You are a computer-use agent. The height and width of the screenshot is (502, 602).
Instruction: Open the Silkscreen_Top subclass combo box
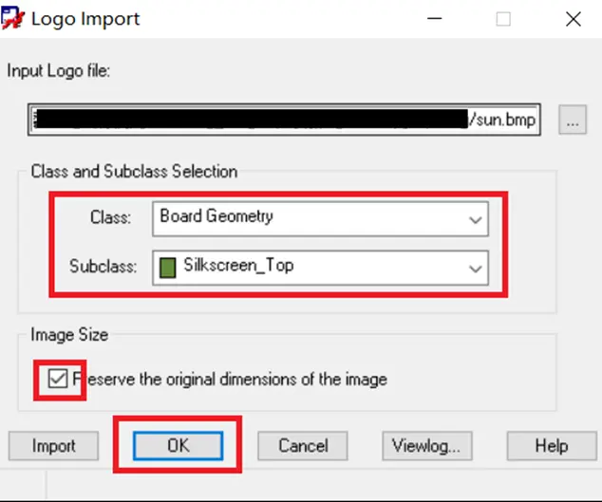(x=320, y=268)
